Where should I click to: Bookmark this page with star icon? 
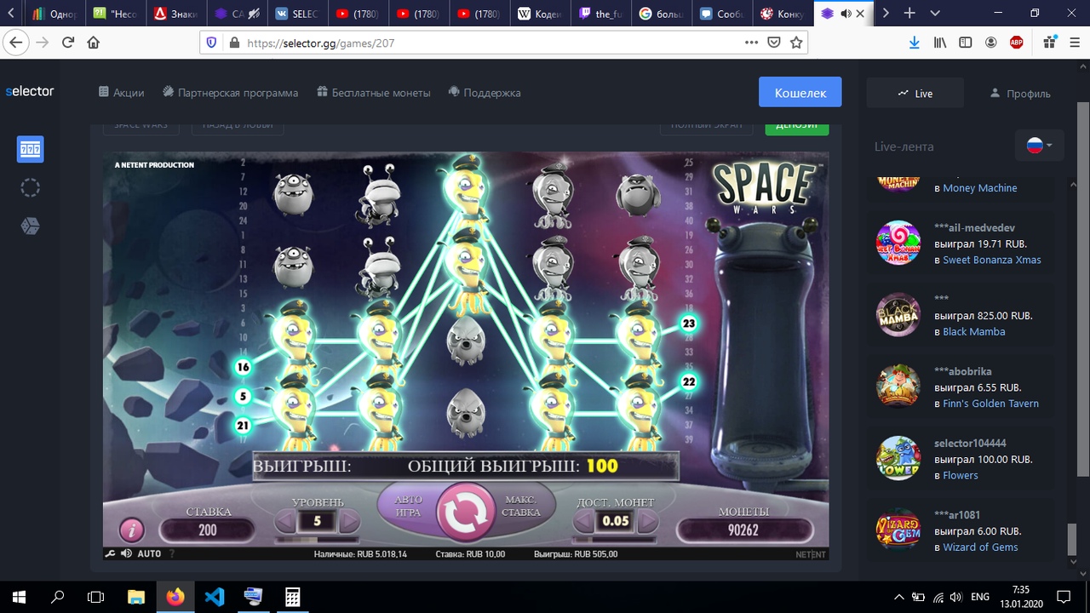tap(796, 43)
